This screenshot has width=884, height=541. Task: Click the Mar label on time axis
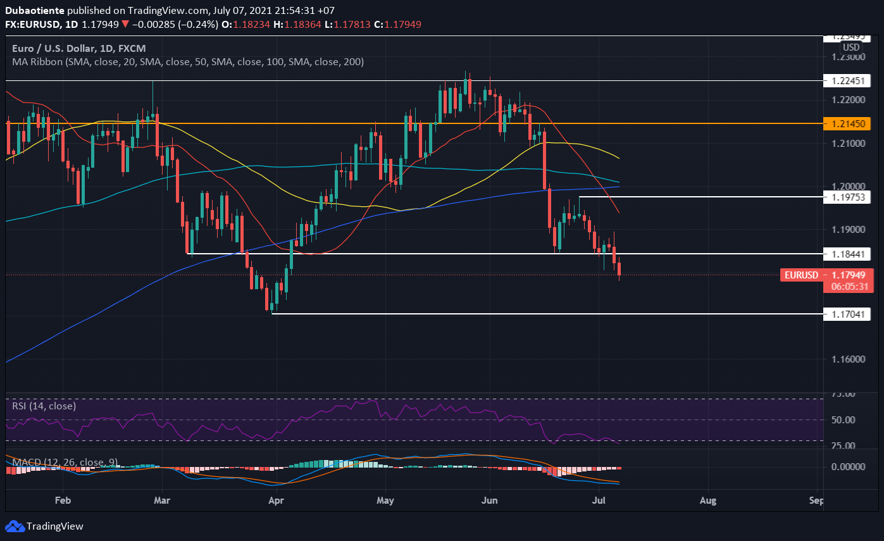163,500
